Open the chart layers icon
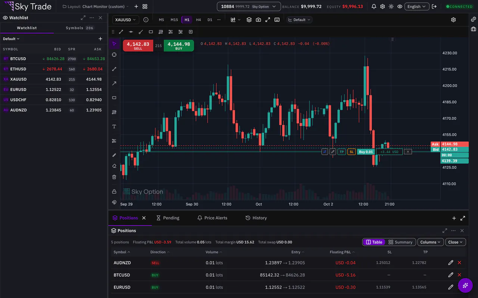Image resolution: width=478 pixels, height=298 pixels. 249,20
